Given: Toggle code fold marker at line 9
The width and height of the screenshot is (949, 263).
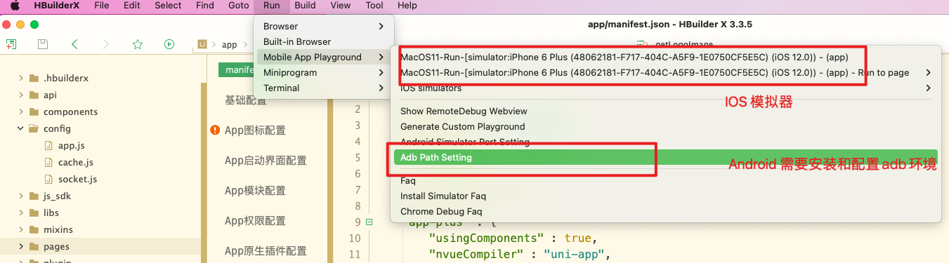Looking at the screenshot, I should click(369, 222).
